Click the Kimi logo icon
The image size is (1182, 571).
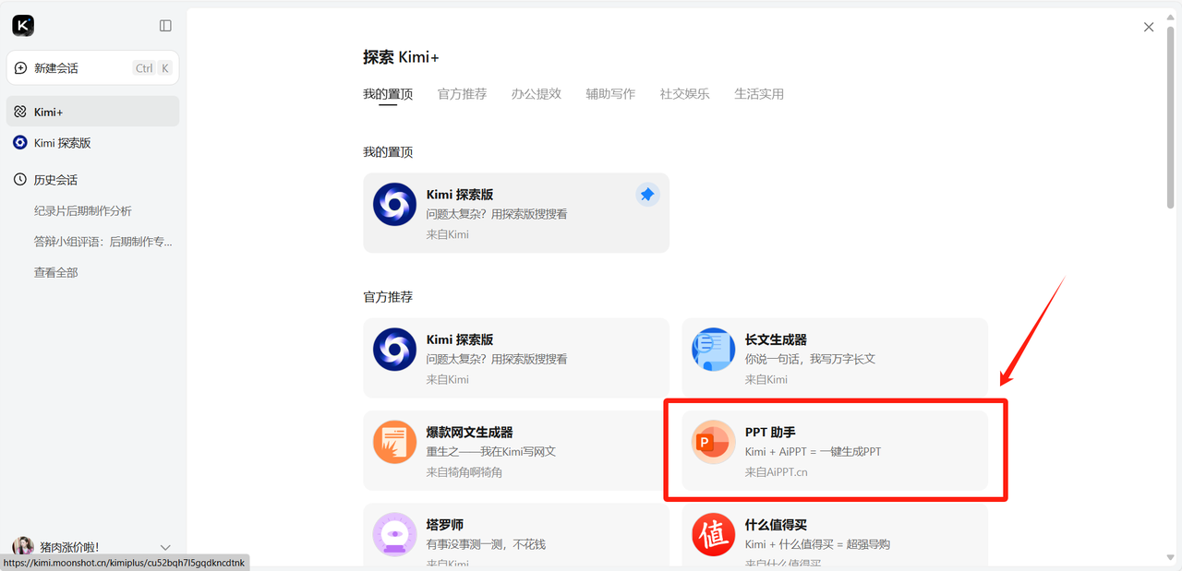[x=23, y=26]
